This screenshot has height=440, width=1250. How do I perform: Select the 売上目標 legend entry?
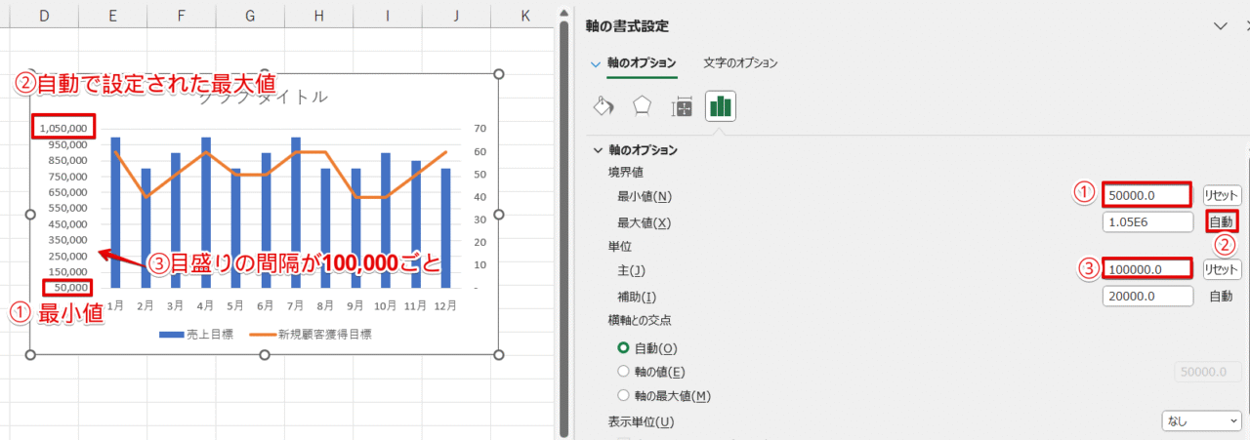coord(195,334)
